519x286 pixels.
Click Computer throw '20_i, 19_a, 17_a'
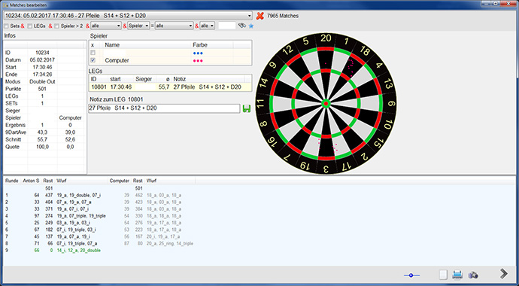click(163, 236)
